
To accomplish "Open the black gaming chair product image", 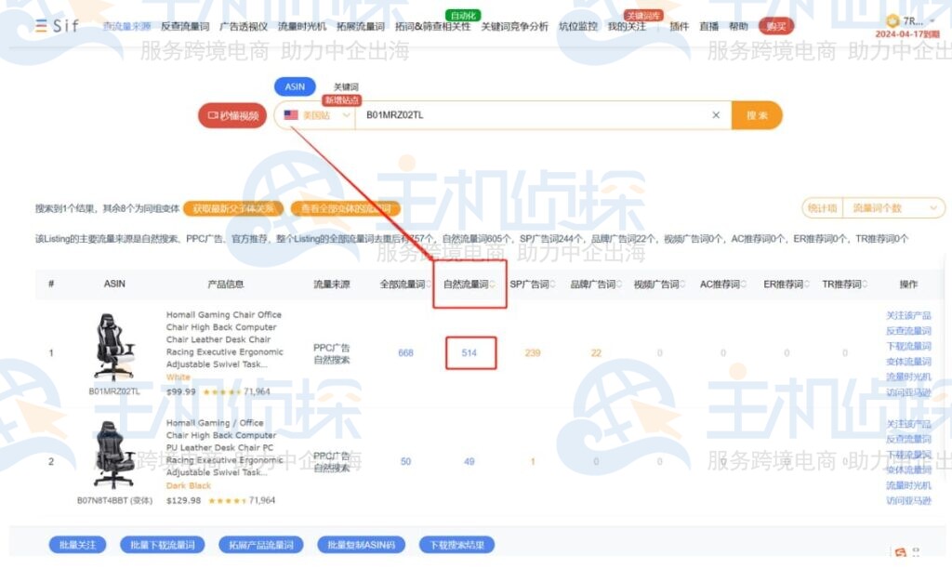I will (x=115, y=455).
